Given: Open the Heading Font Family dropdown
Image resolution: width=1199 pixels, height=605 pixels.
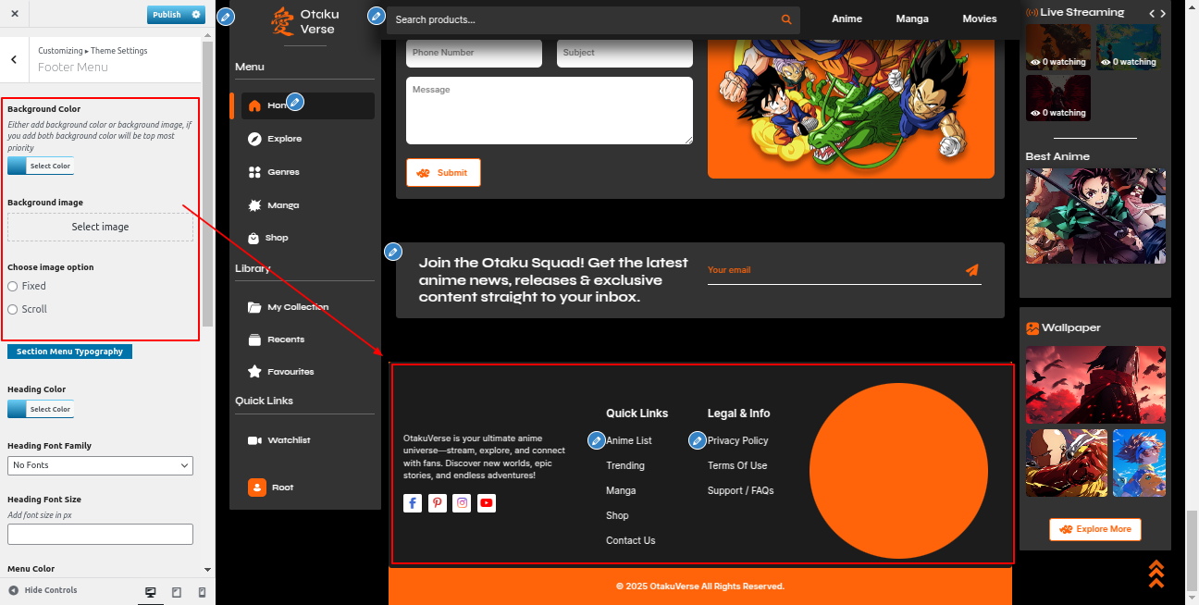Looking at the screenshot, I should click(100, 465).
